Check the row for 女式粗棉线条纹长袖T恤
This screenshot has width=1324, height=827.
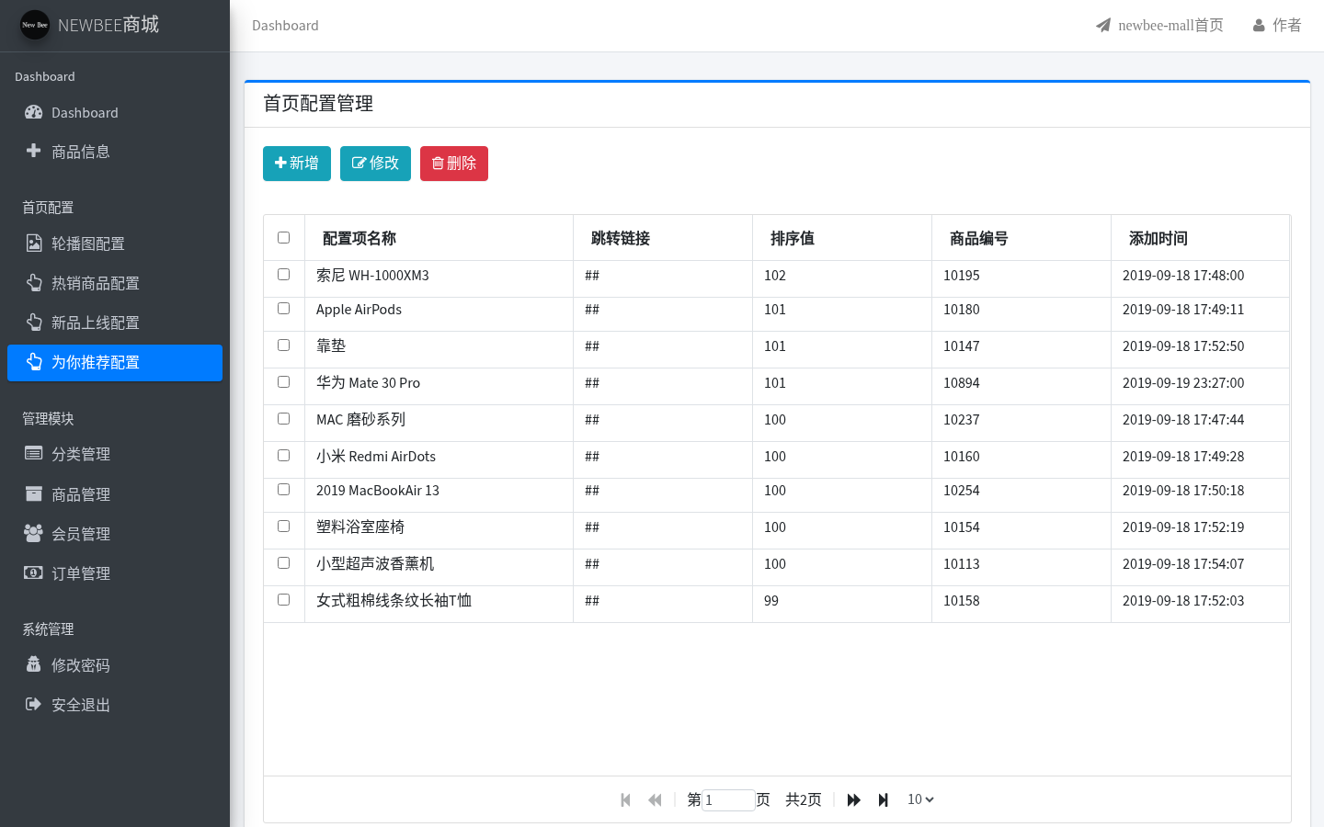283,599
